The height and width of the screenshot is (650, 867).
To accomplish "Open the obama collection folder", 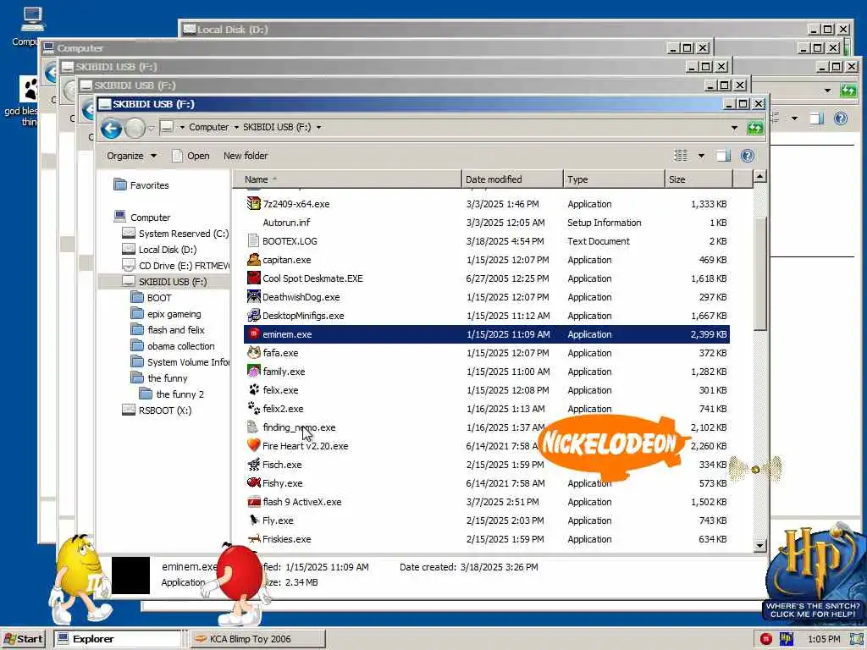I will point(173,345).
